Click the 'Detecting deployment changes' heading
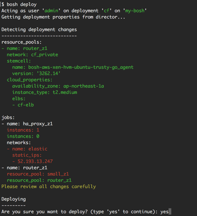Viewport: 197px width, 216px height. click(39, 30)
